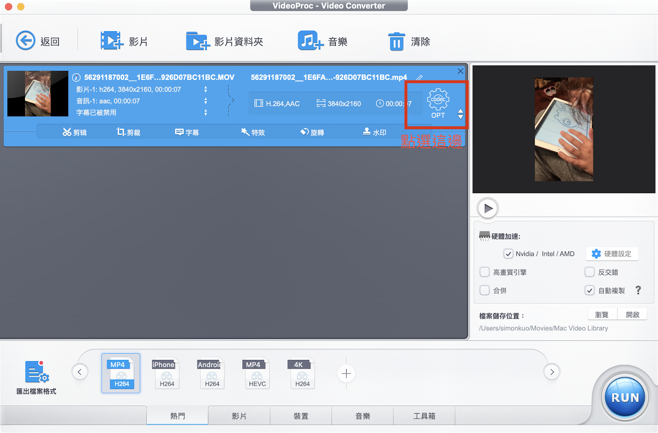This screenshot has height=433, width=658.
Task: Enable the 反交錯 deinterlace checkbox
Action: tap(590, 272)
